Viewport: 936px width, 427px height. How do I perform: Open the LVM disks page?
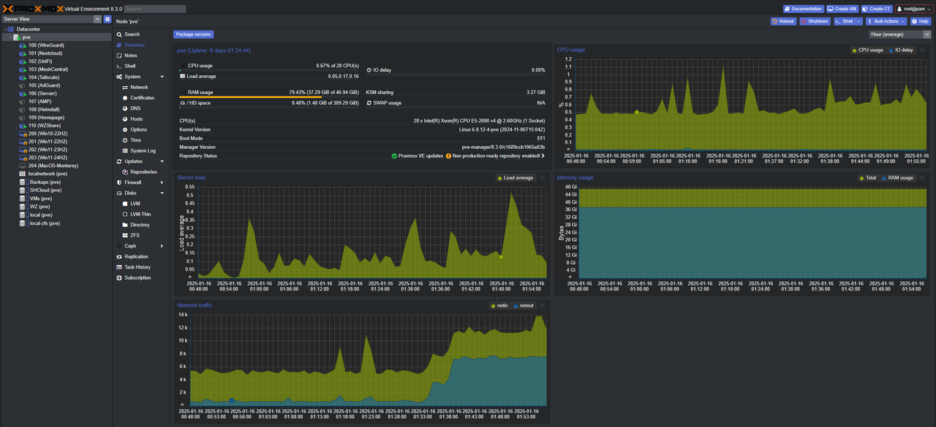click(x=131, y=204)
